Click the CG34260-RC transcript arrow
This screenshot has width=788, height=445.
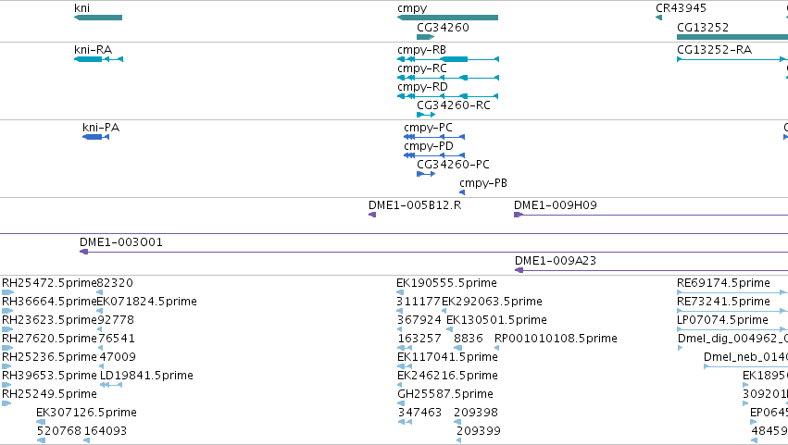pyautogui.click(x=426, y=115)
